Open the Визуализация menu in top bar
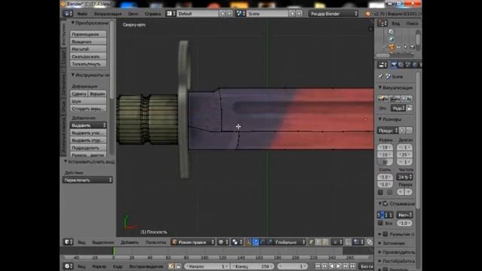The width and height of the screenshot is (482, 271). point(108,14)
